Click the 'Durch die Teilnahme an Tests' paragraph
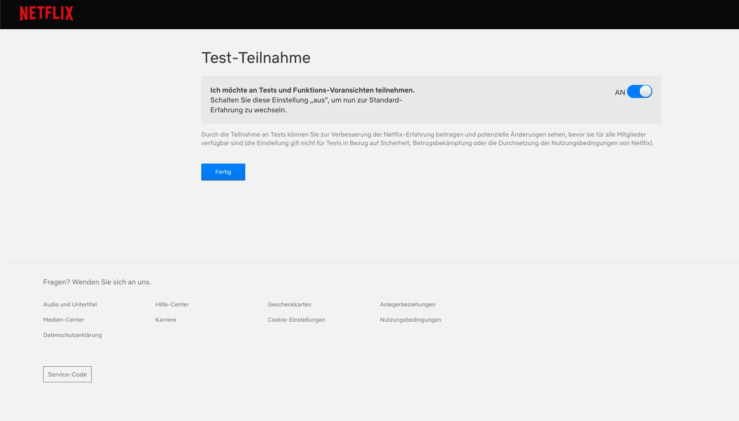 428,139
